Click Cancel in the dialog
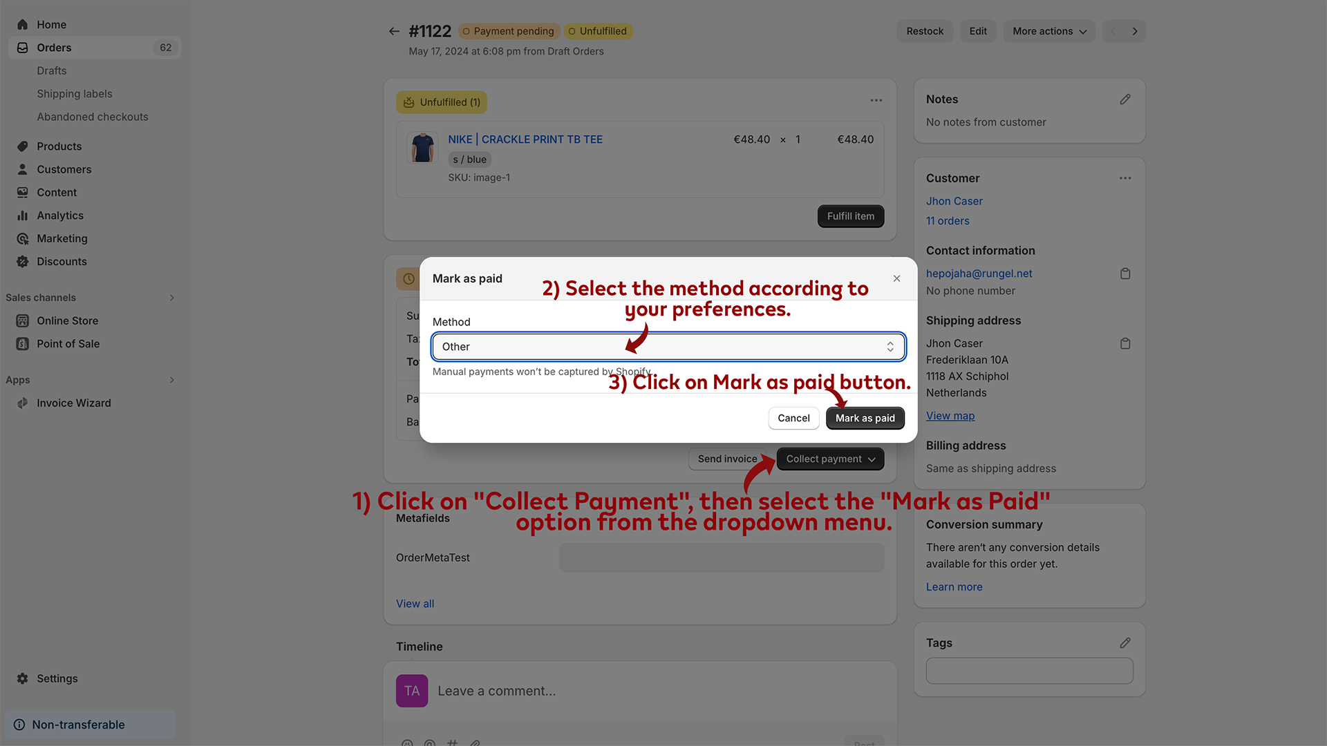This screenshot has height=746, width=1327. 793,418
